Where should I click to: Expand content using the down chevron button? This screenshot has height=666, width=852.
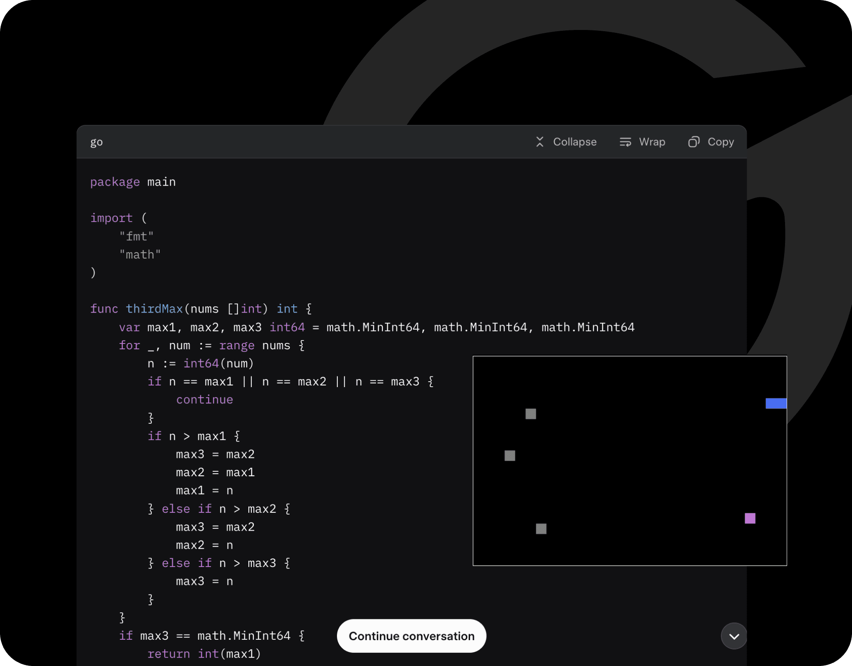tap(733, 636)
